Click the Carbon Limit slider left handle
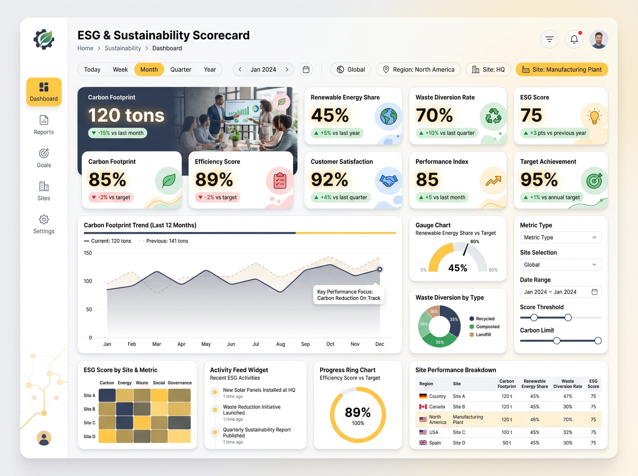 556,341
